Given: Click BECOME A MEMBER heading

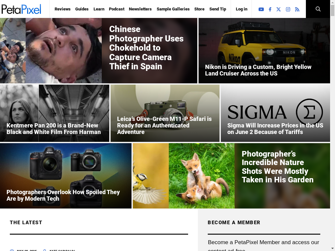Looking at the screenshot, I should pos(234,222).
